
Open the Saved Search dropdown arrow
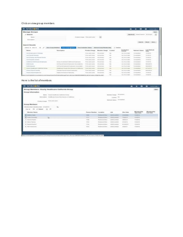pyautogui.click(x=156, y=35)
